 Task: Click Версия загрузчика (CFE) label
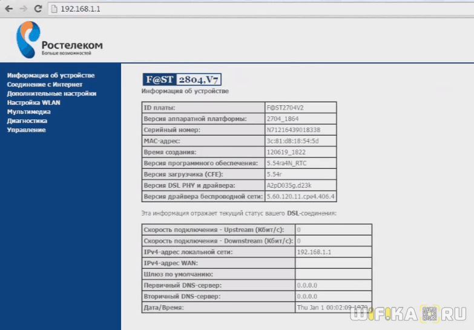(183, 174)
